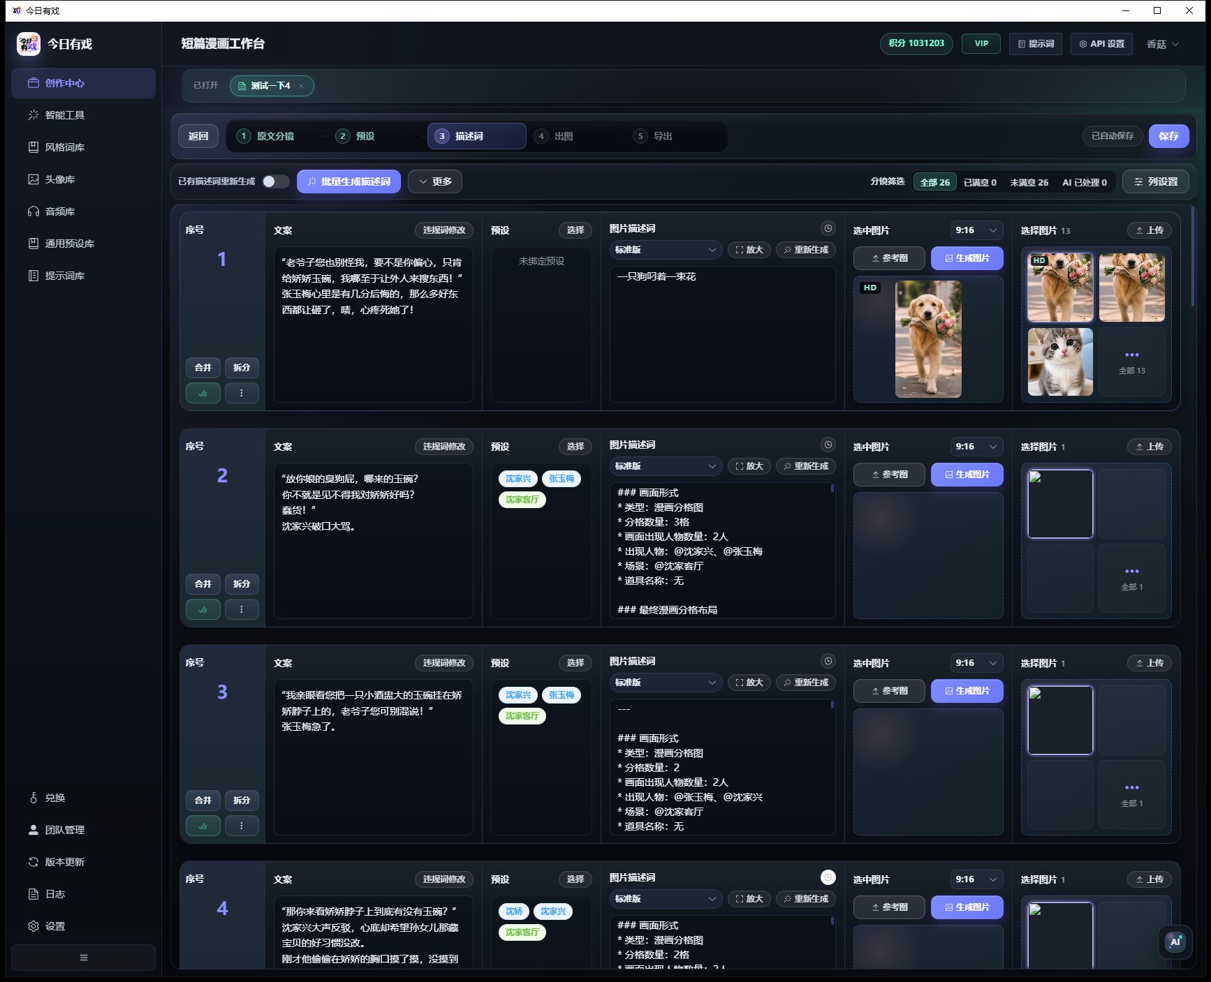The image size is (1211, 982).
Task: Expand the 香菇 user menu
Action: tap(1163, 44)
